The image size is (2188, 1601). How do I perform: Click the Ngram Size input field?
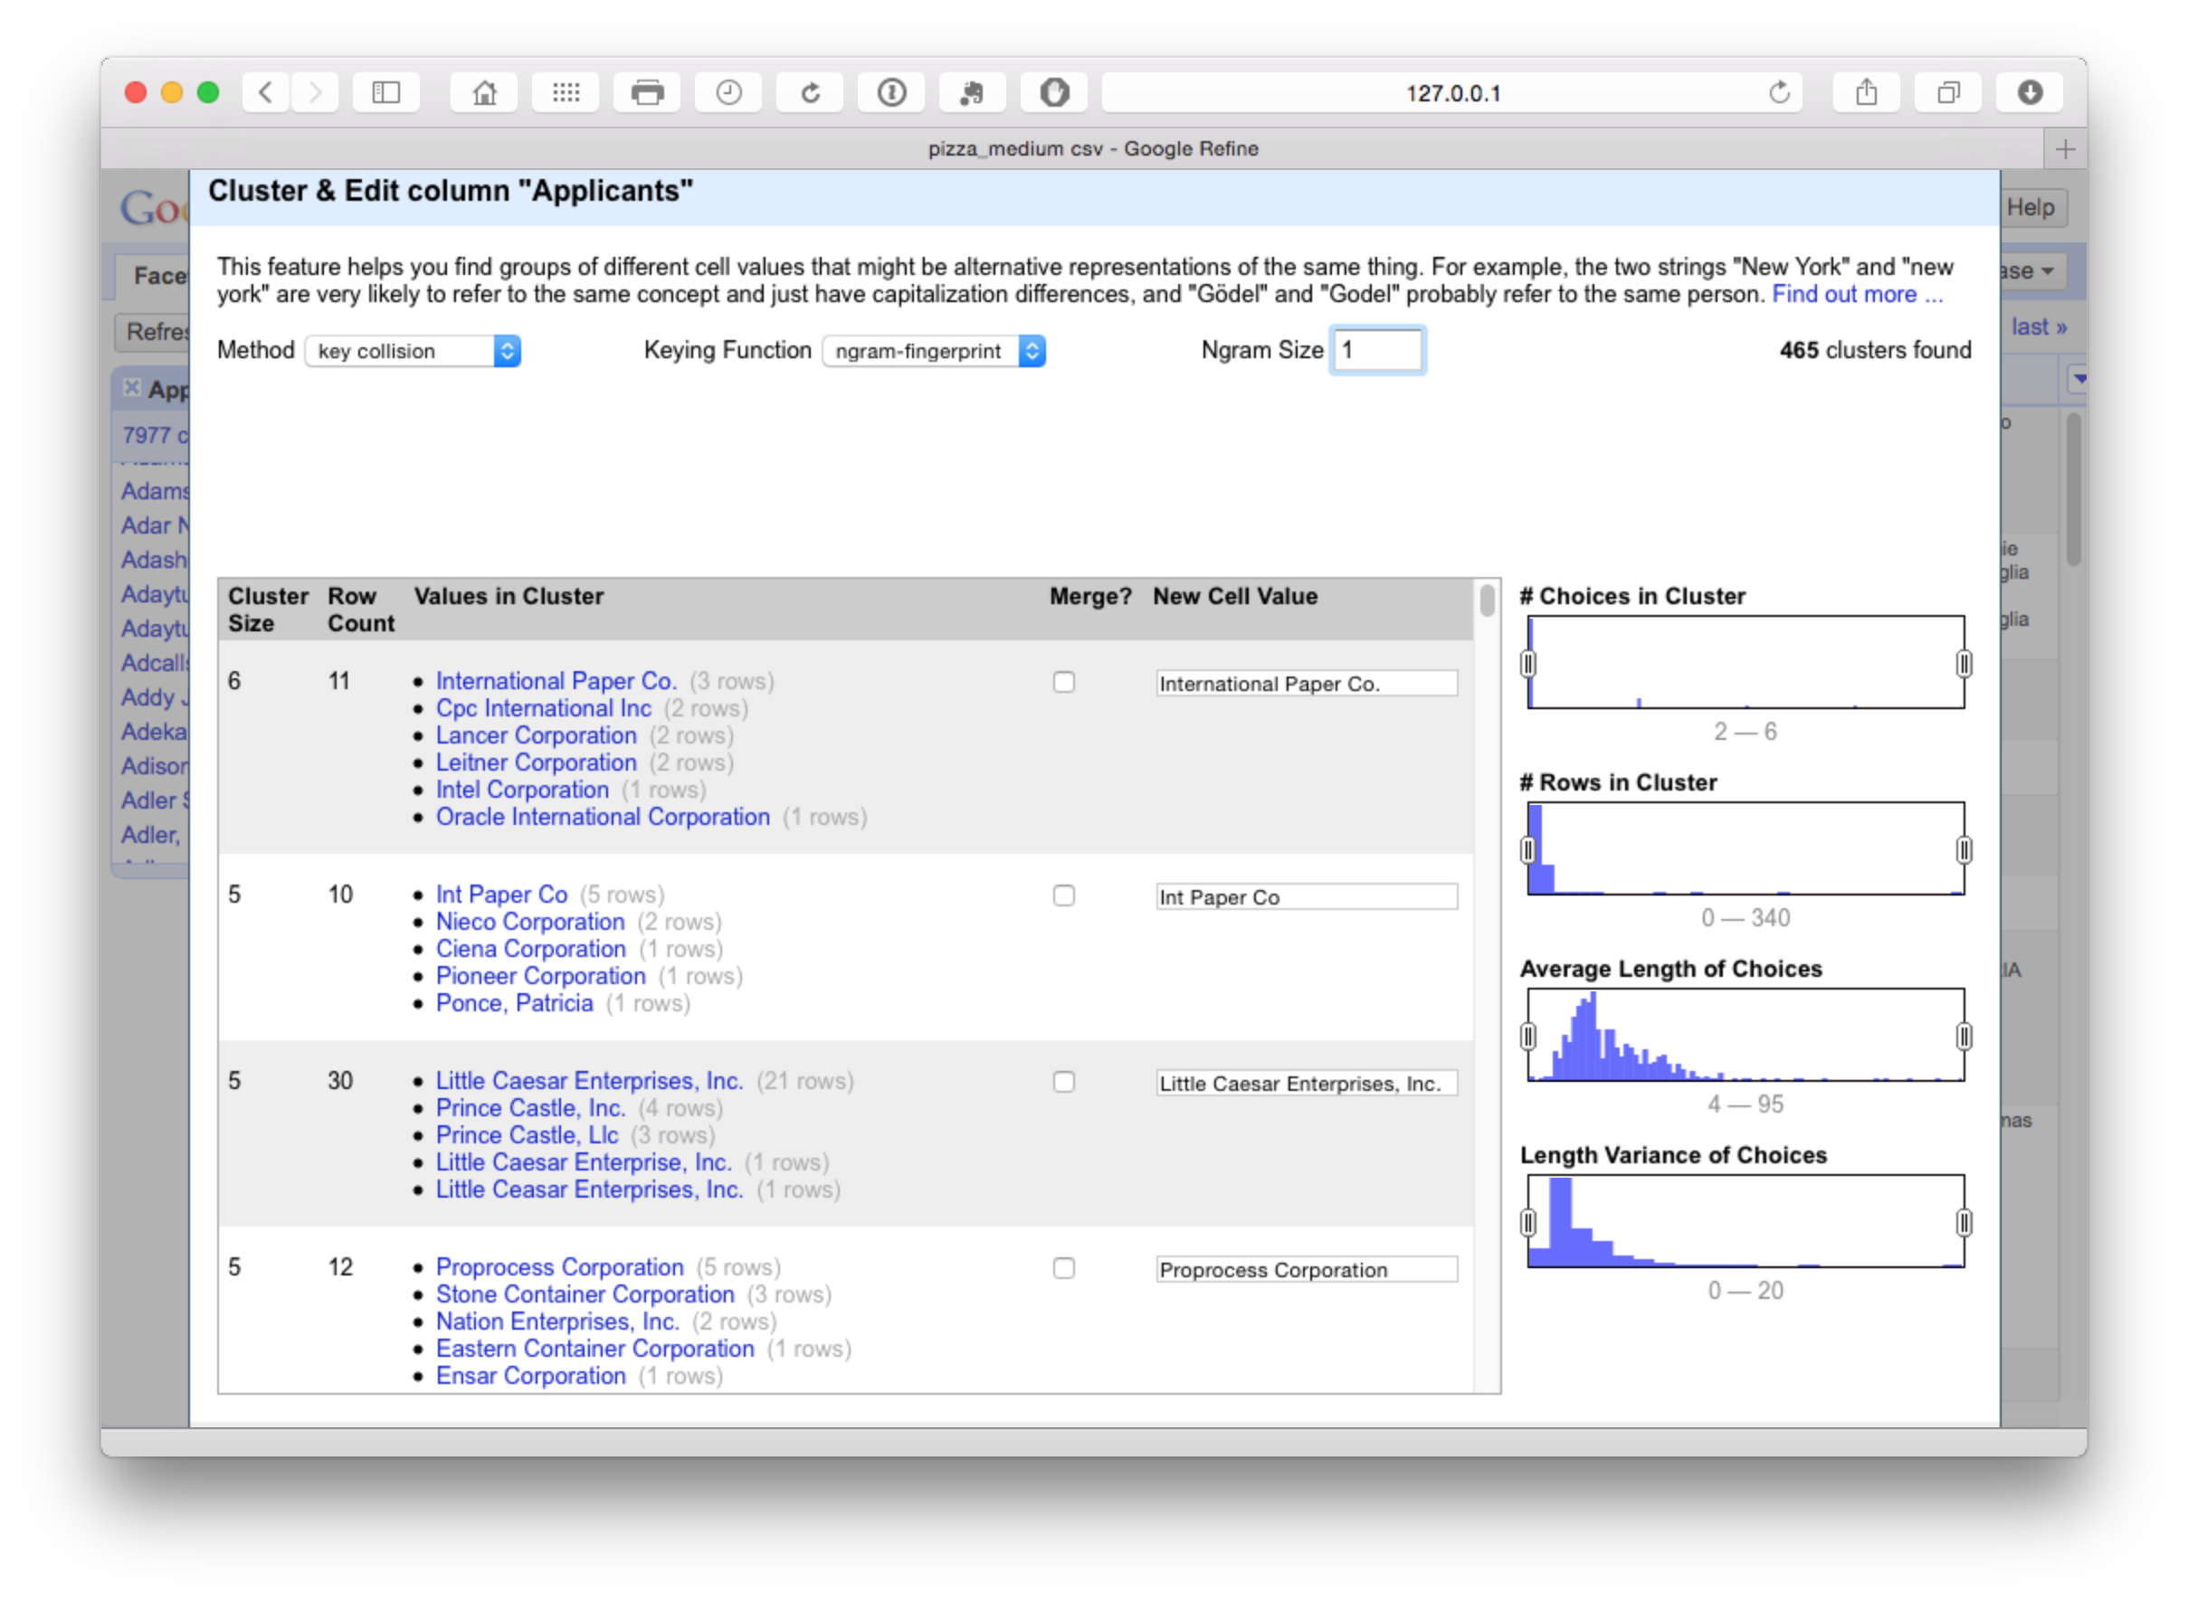coord(1376,351)
